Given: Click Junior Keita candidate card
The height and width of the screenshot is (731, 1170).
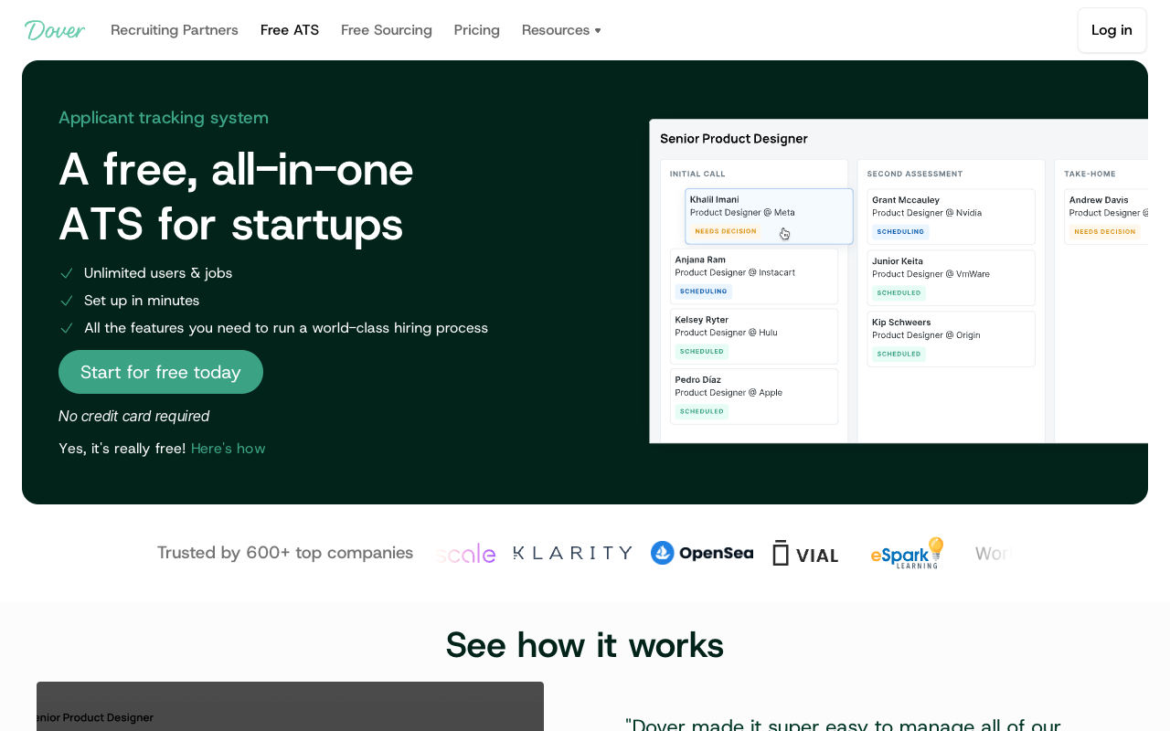Looking at the screenshot, I should (x=952, y=278).
